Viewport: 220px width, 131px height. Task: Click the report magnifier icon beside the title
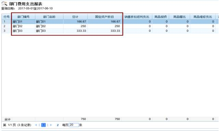coord(4,4)
